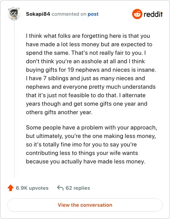Click the line starting "but ultimately, you're the one"
This screenshot has height=219, width=170.
pos(91,136)
